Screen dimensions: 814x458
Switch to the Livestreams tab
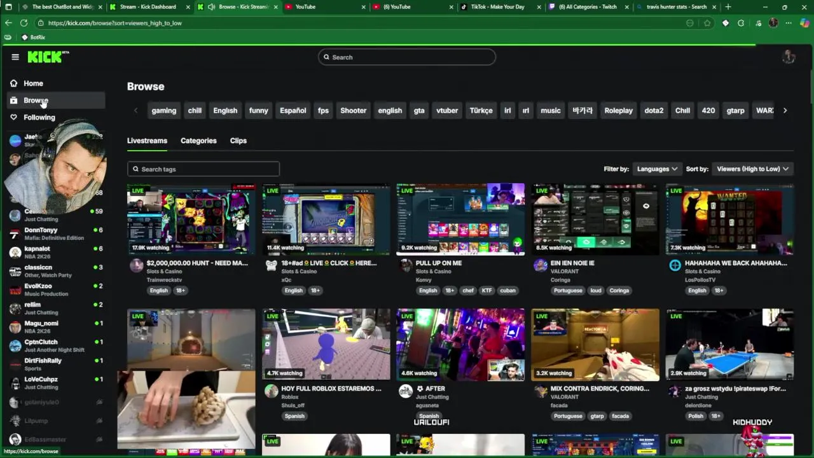(x=147, y=141)
